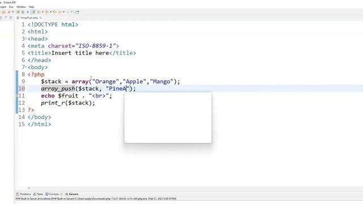The width and height of the screenshot is (363, 204).
Task: Click the Servers tab icon
Action: pos(66,194)
